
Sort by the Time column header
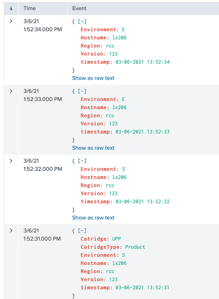[x=30, y=8]
